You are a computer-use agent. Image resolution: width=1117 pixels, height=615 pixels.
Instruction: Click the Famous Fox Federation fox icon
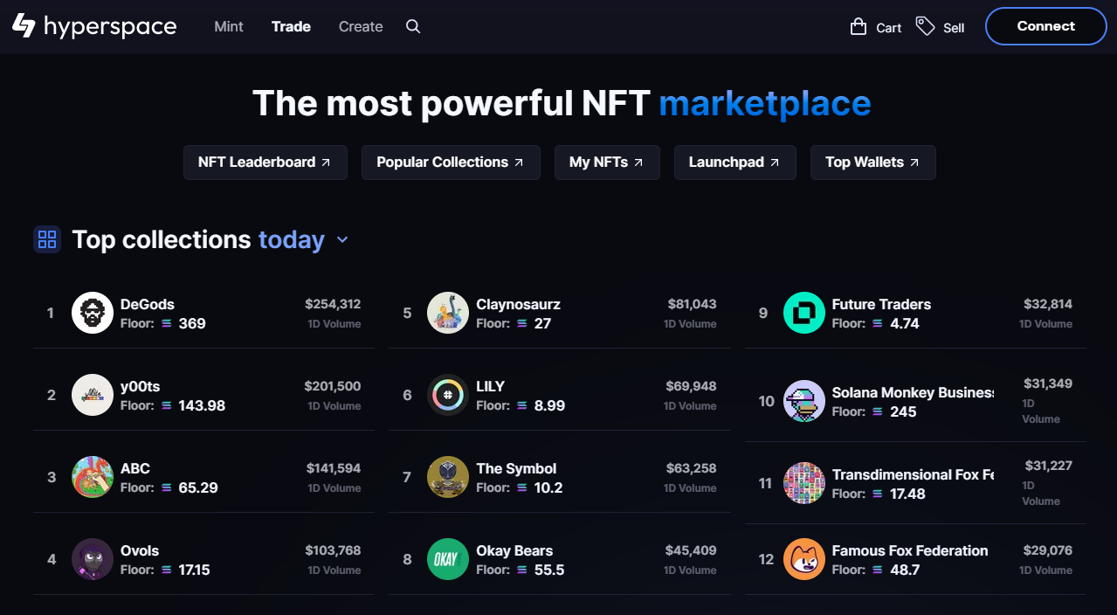click(x=803, y=558)
